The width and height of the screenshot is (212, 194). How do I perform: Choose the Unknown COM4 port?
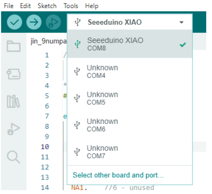(130, 71)
